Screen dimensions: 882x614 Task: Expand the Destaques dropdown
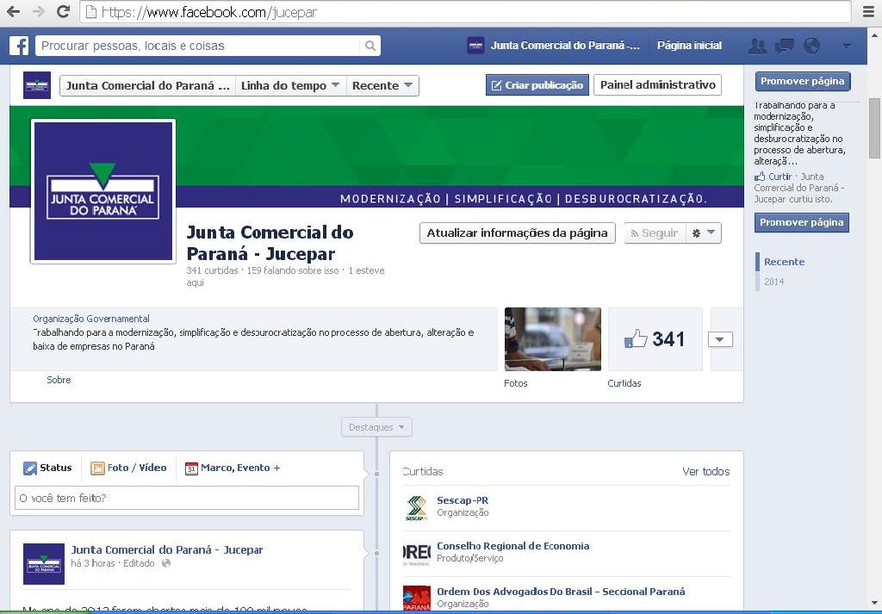pyautogui.click(x=376, y=427)
